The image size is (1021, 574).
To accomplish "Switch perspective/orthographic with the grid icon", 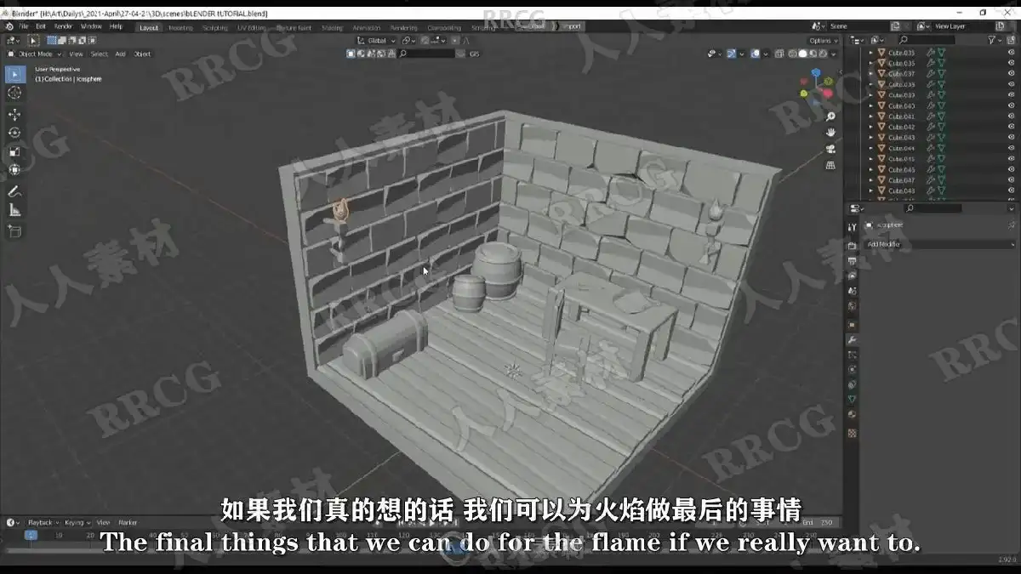I will [x=830, y=165].
